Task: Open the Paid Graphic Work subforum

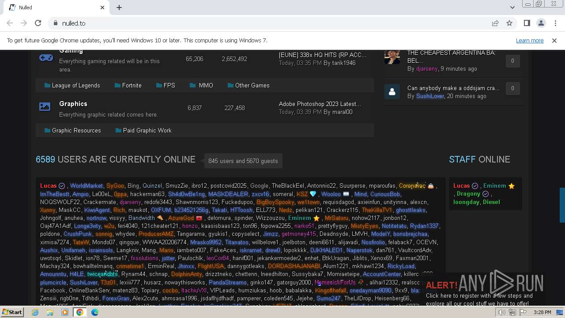Action: [147, 130]
